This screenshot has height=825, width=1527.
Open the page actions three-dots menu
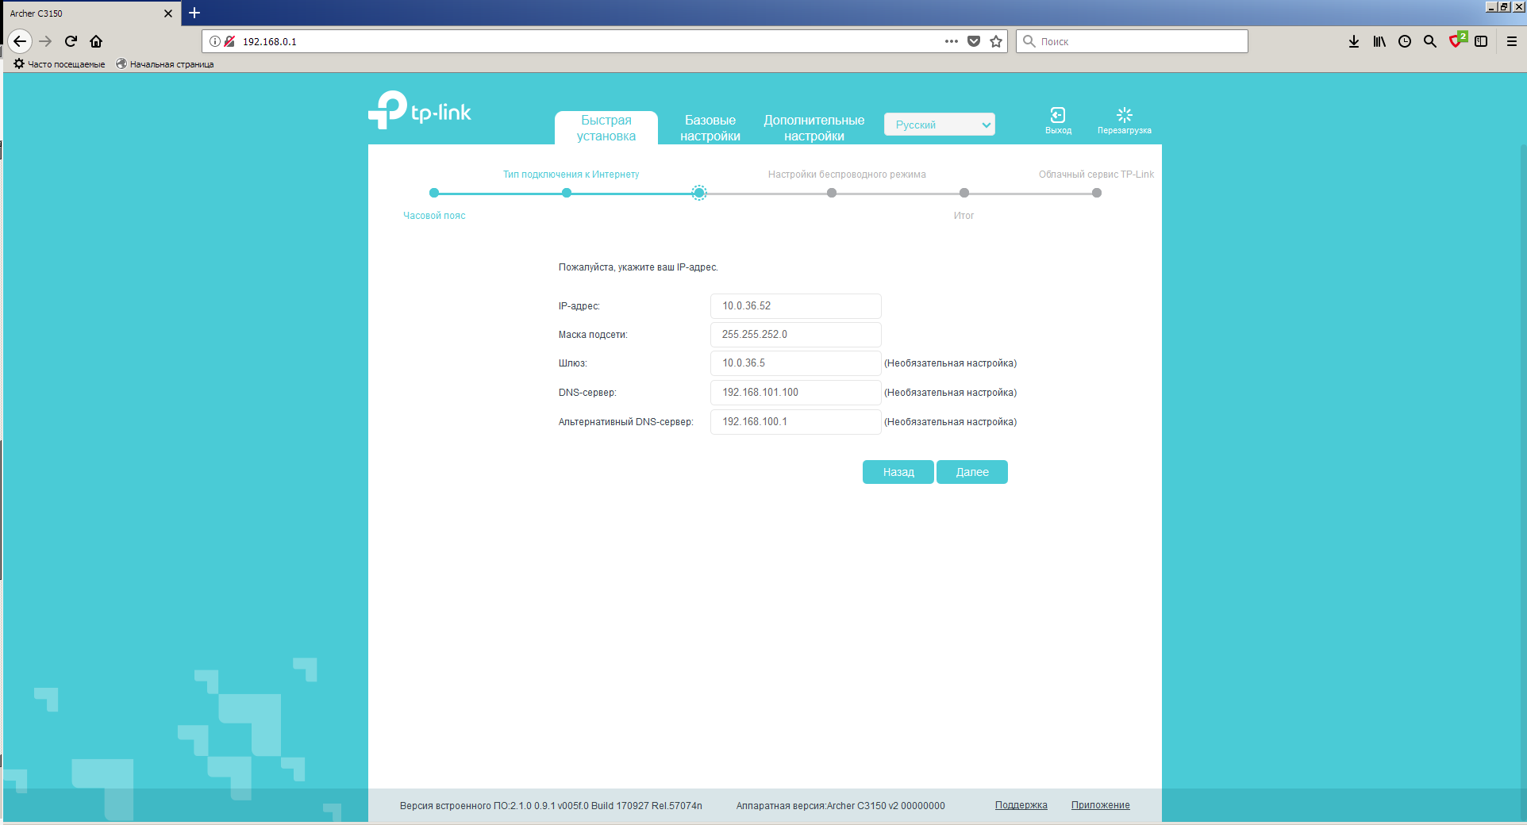(951, 41)
